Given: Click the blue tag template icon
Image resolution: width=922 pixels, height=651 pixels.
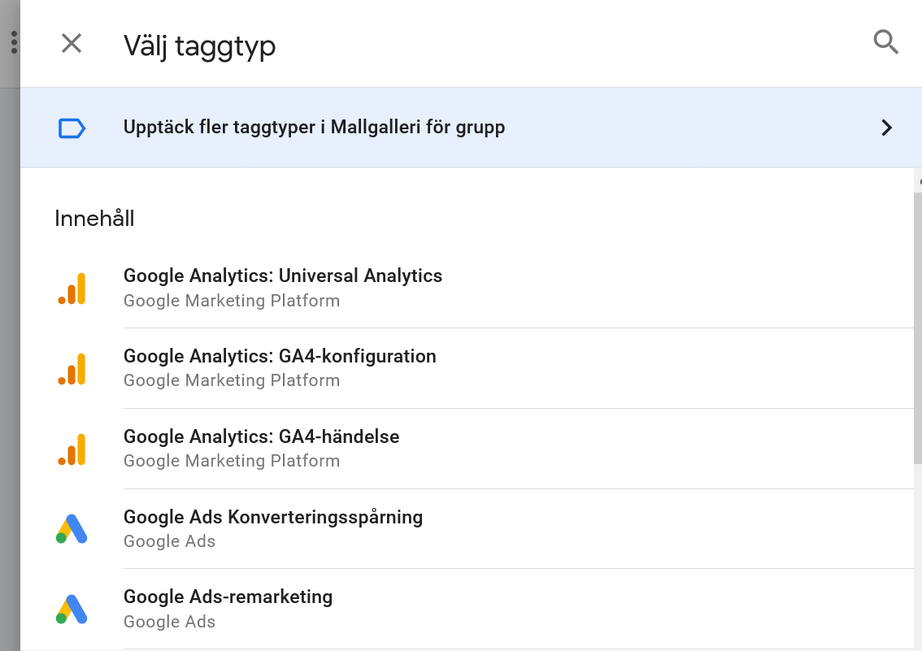Looking at the screenshot, I should 72,128.
